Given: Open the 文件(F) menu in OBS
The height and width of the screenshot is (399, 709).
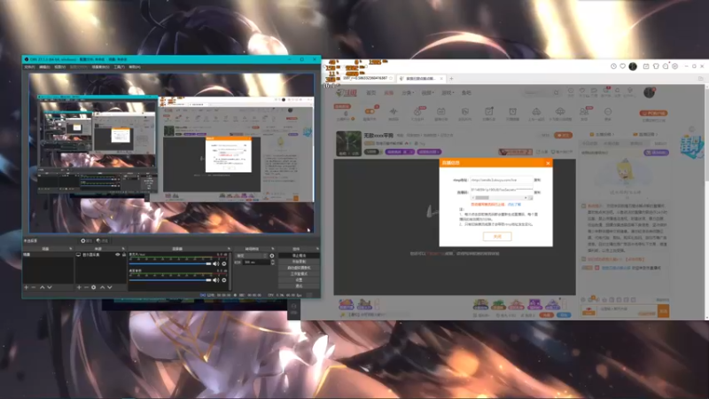Looking at the screenshot, I should [29, 67].
